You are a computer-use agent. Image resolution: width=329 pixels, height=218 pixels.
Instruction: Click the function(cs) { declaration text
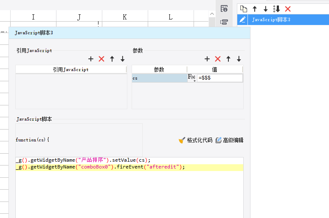tap(33, 140)
